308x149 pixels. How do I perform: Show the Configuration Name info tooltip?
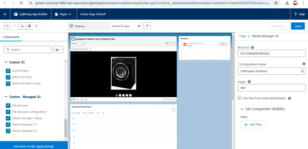[x=304, y=64]
